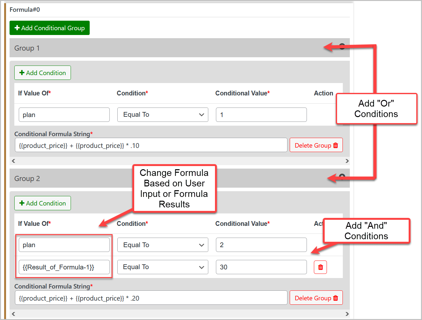The height and width of the screenshot is (320, 422).
Task: Delete Group 1 using Delete Group button
Action: point(316,145)
